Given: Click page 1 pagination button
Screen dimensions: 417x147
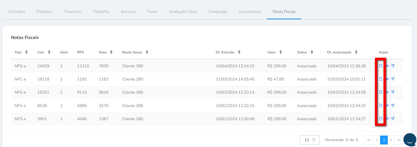Looking at the screenshot, I should (384, 140).
